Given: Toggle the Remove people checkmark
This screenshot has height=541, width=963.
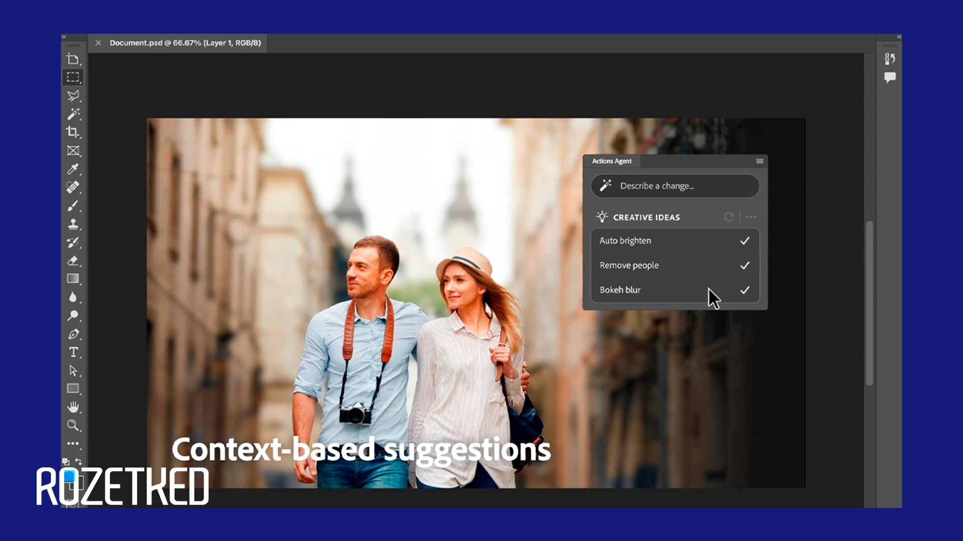Looking at the screenshot, I should 745,265.
